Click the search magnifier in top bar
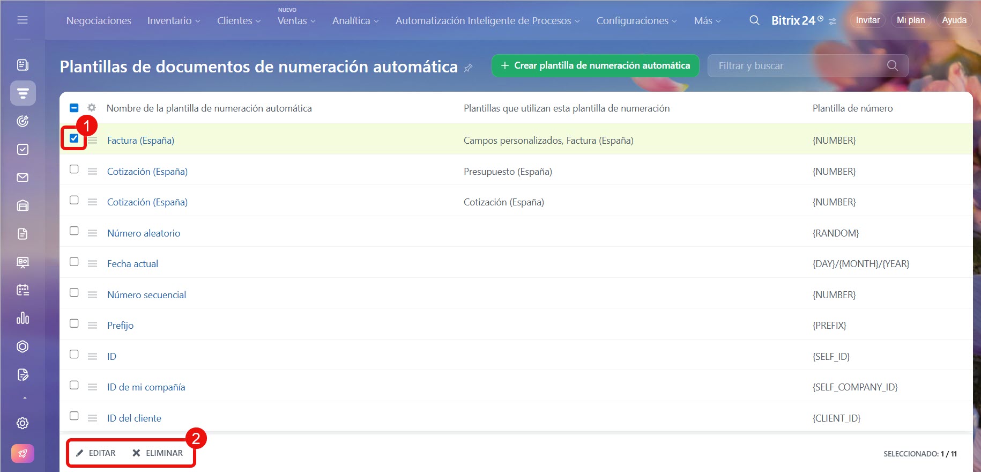Screen dimensions: 981x472 tap(754, 20)
